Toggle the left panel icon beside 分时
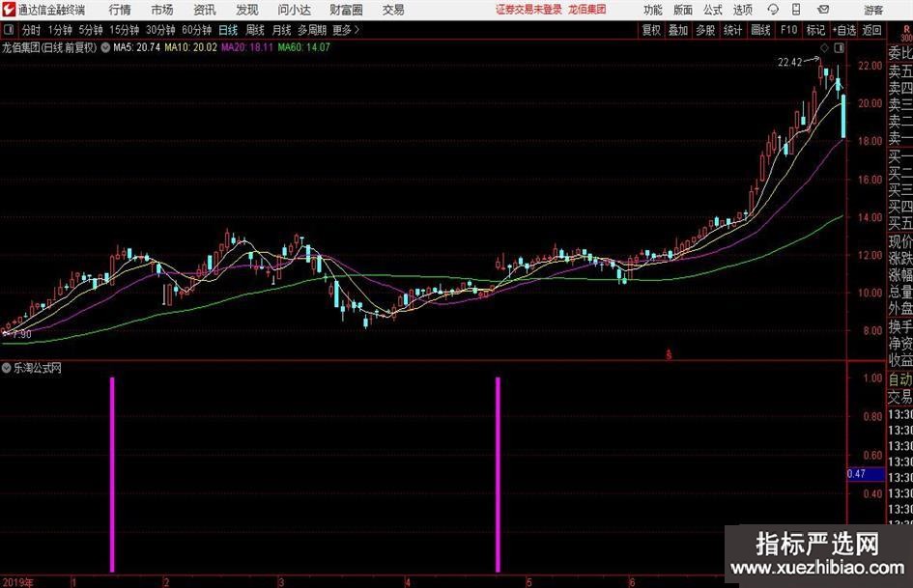Viewport: 913px width, 588px height. (x=9, y=30)
